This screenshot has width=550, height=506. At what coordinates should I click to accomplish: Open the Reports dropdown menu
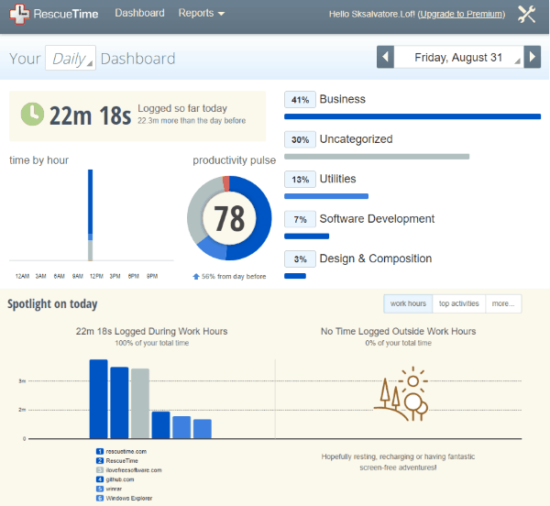[x=202, y=14]
